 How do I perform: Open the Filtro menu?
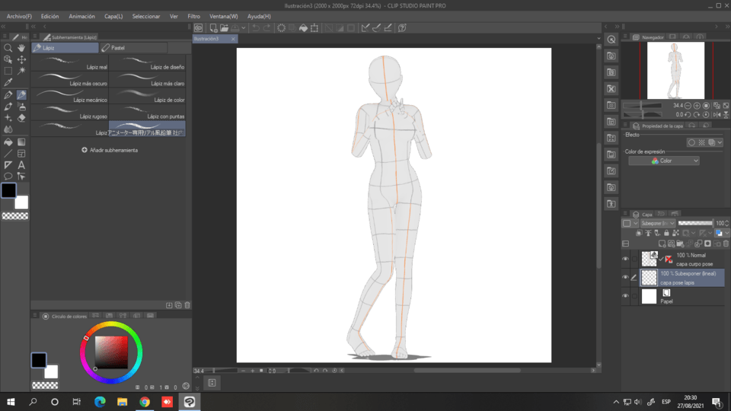[x=193, y=16]
